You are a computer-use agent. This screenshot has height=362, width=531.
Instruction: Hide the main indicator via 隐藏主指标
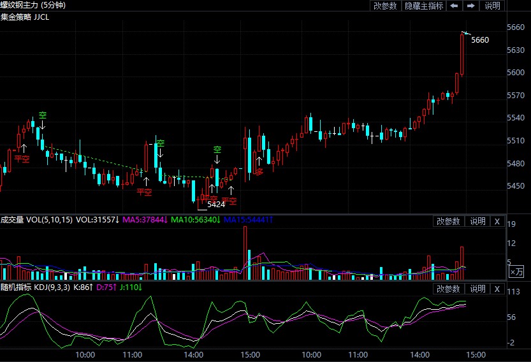[424, 6]
